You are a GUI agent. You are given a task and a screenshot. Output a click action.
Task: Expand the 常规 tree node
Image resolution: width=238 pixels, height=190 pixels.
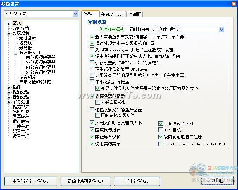click(x=9, y=24)
